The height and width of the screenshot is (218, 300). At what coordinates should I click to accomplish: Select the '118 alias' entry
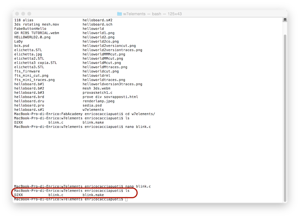click(x=24, y=20)
